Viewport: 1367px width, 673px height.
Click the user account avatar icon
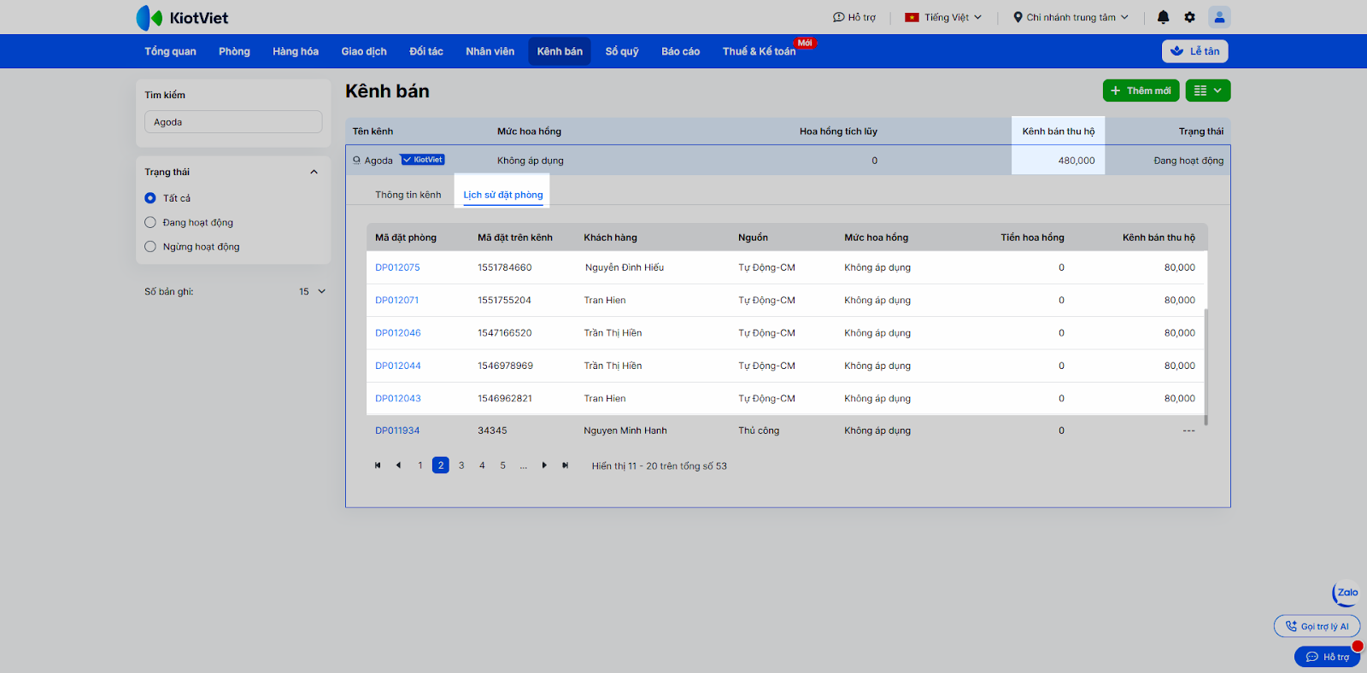coord(1219,17)
